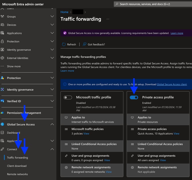Click the Got feedback person icon

pyautogui.click(x=84, y=44)
